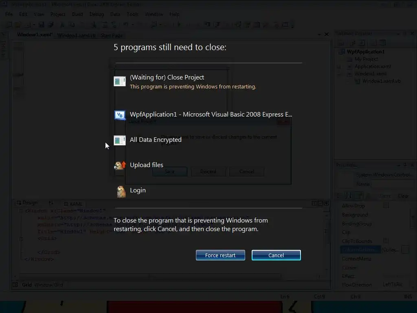Select the Login program icon
The width and height of the screenshot is (417, 313).
121,192
